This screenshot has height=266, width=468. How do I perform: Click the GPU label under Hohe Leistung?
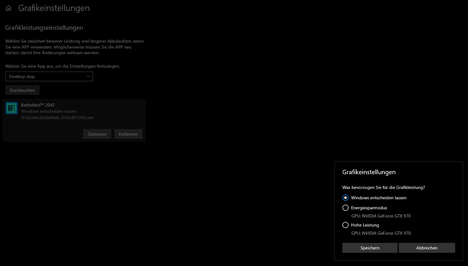click(381, 233)
